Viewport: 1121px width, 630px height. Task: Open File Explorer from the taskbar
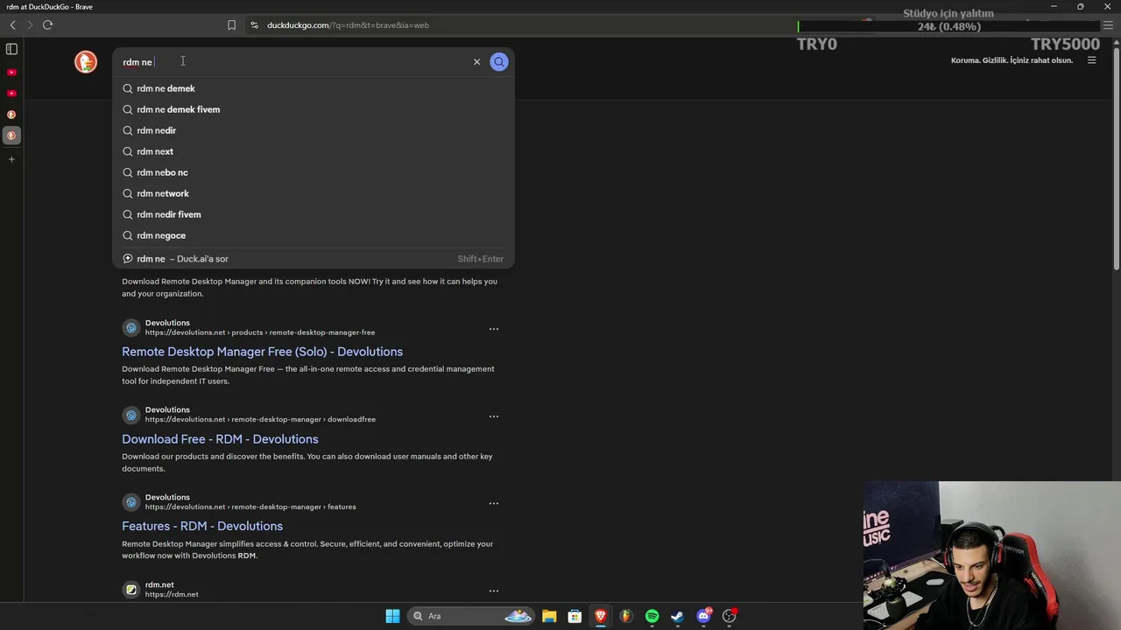(549, 616)
